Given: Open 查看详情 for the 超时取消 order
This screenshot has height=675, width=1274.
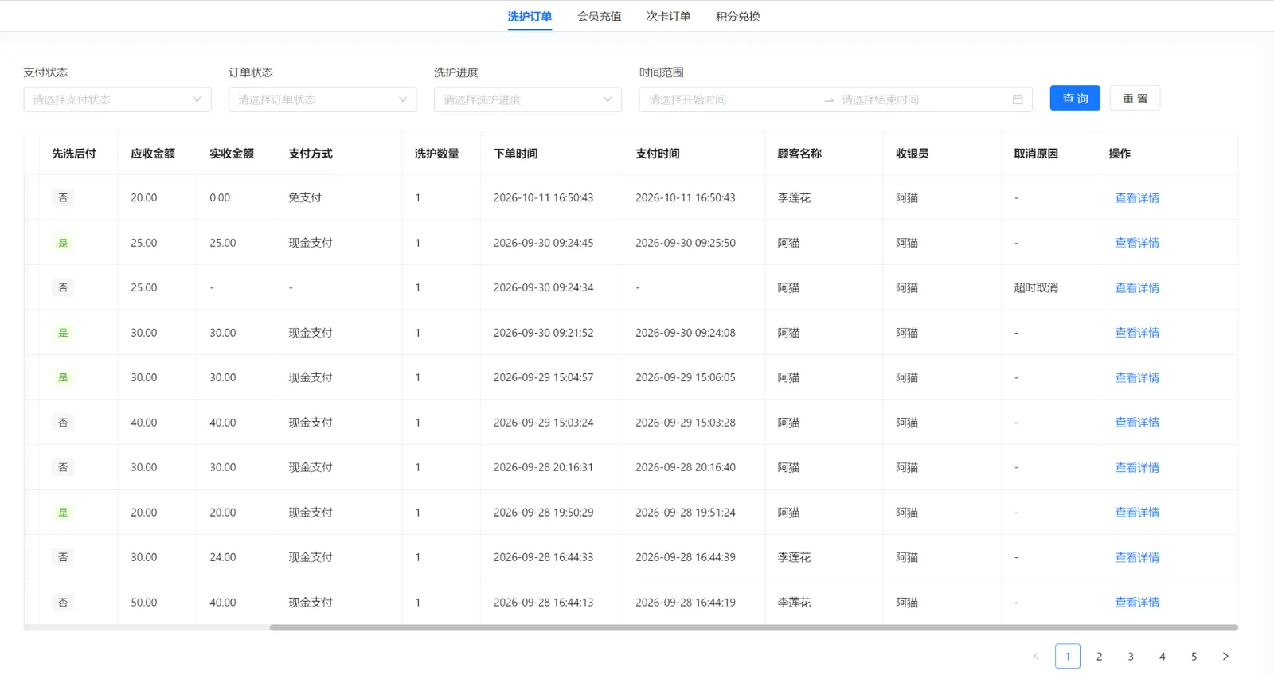Looking at the screenshot, I should (x=1137, y=287).
